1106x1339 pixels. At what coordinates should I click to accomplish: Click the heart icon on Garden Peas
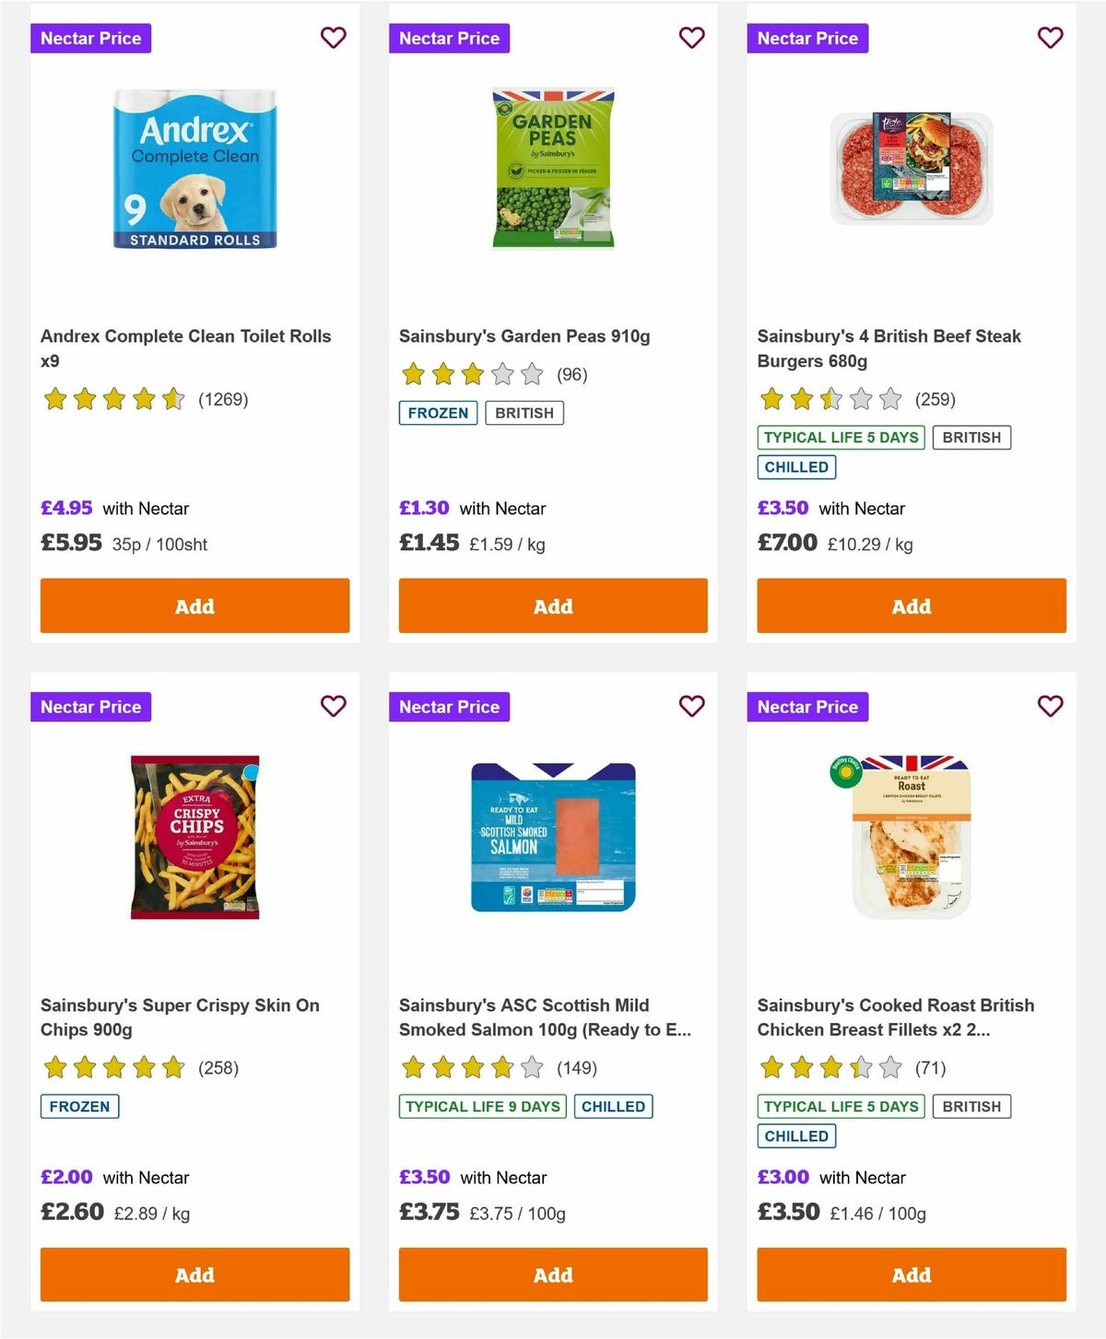click(691, 38)
